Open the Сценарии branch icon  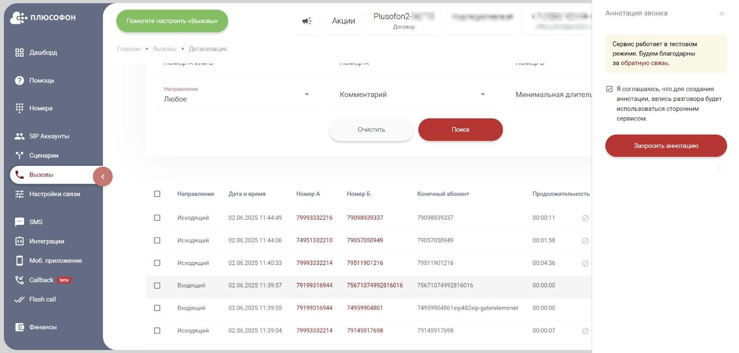click(x=19, y=156)
